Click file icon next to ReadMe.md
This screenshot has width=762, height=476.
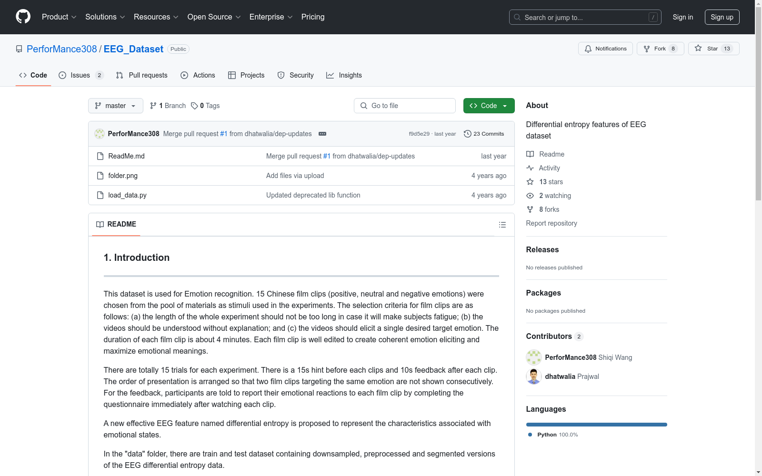point(100,156)
